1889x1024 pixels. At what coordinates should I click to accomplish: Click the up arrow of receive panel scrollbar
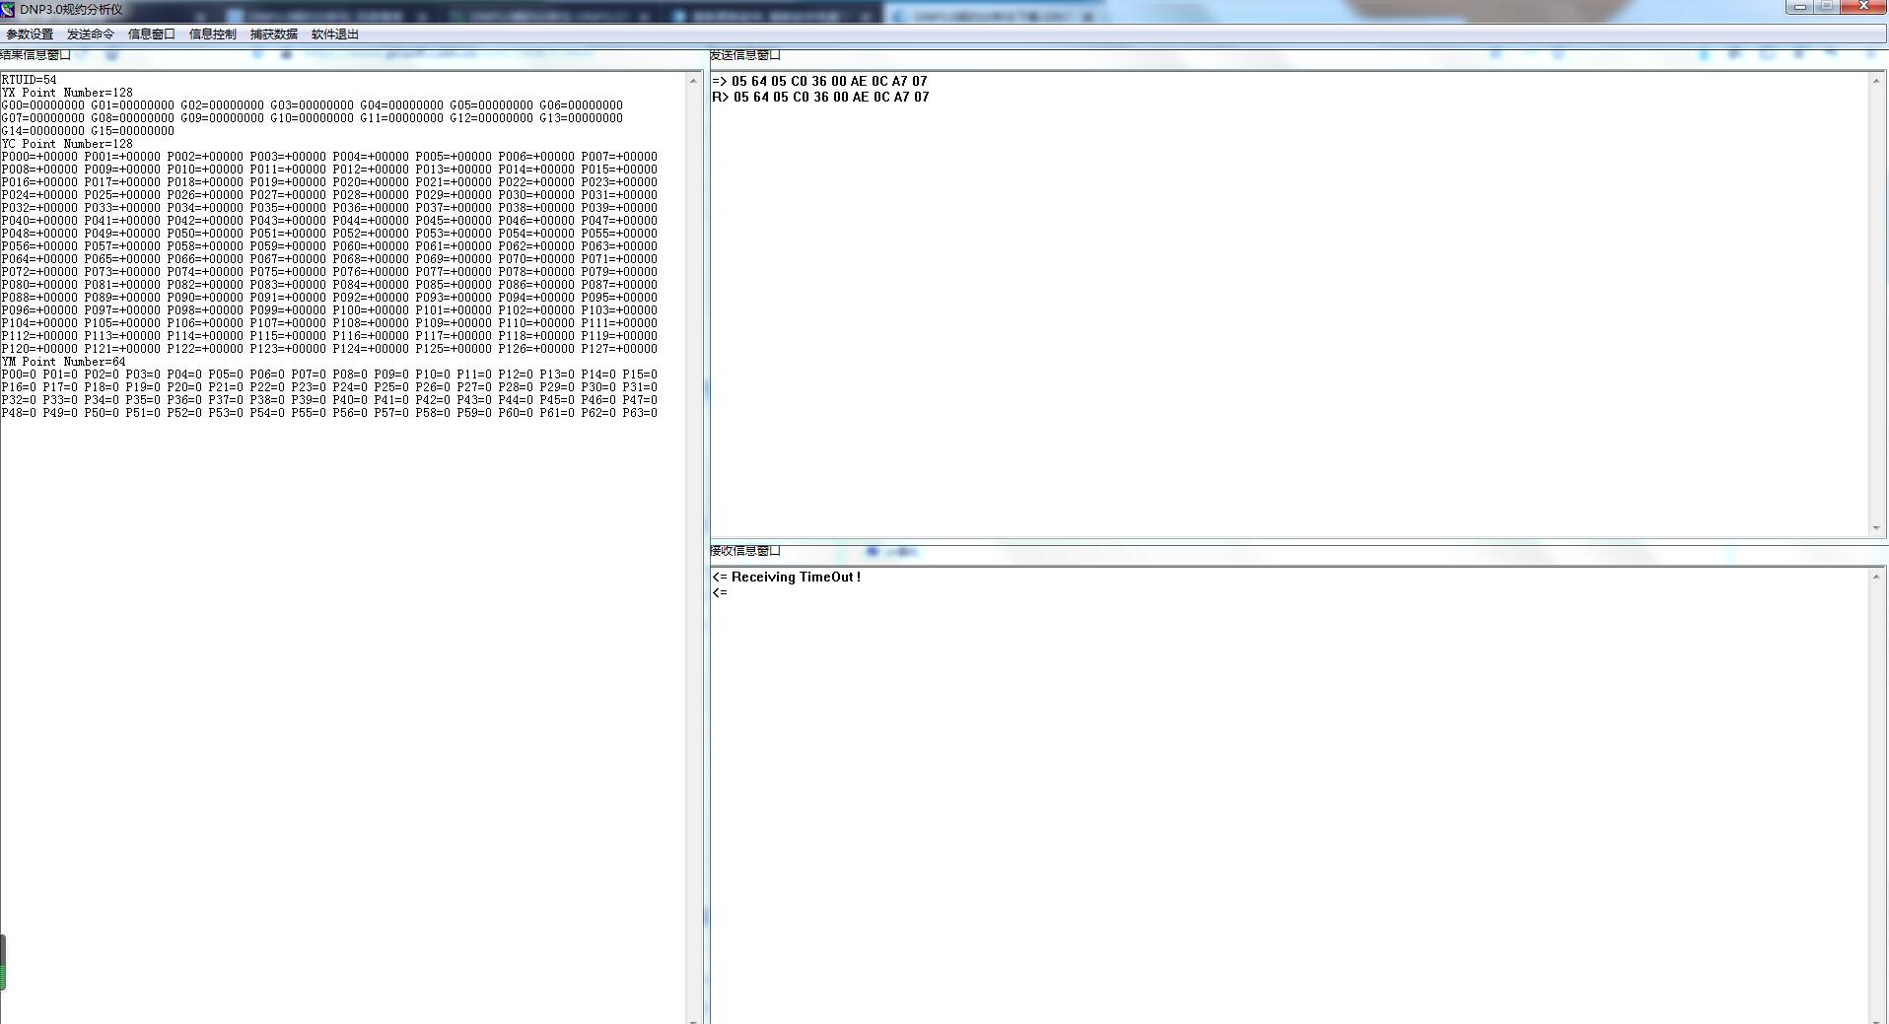[1876, 577]
